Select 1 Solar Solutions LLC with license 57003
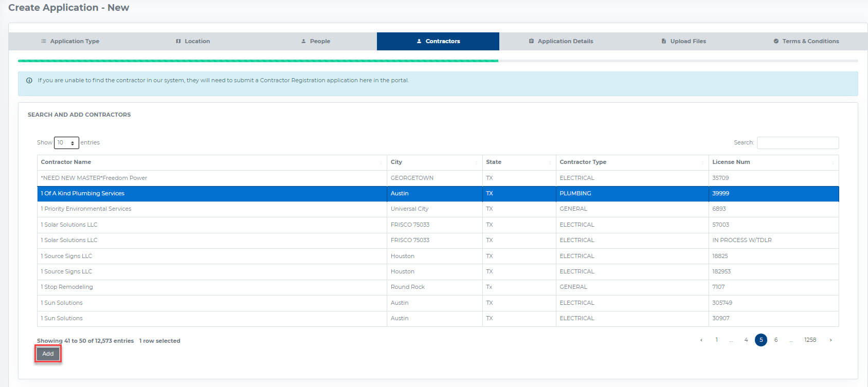The image size is (868, 387). 438,225
